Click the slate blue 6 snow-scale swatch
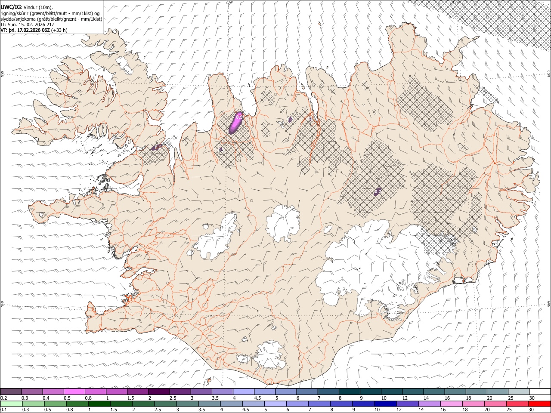The width and height of the screenshot is (551, 413). pyautogui.click(x=307, y=391)
